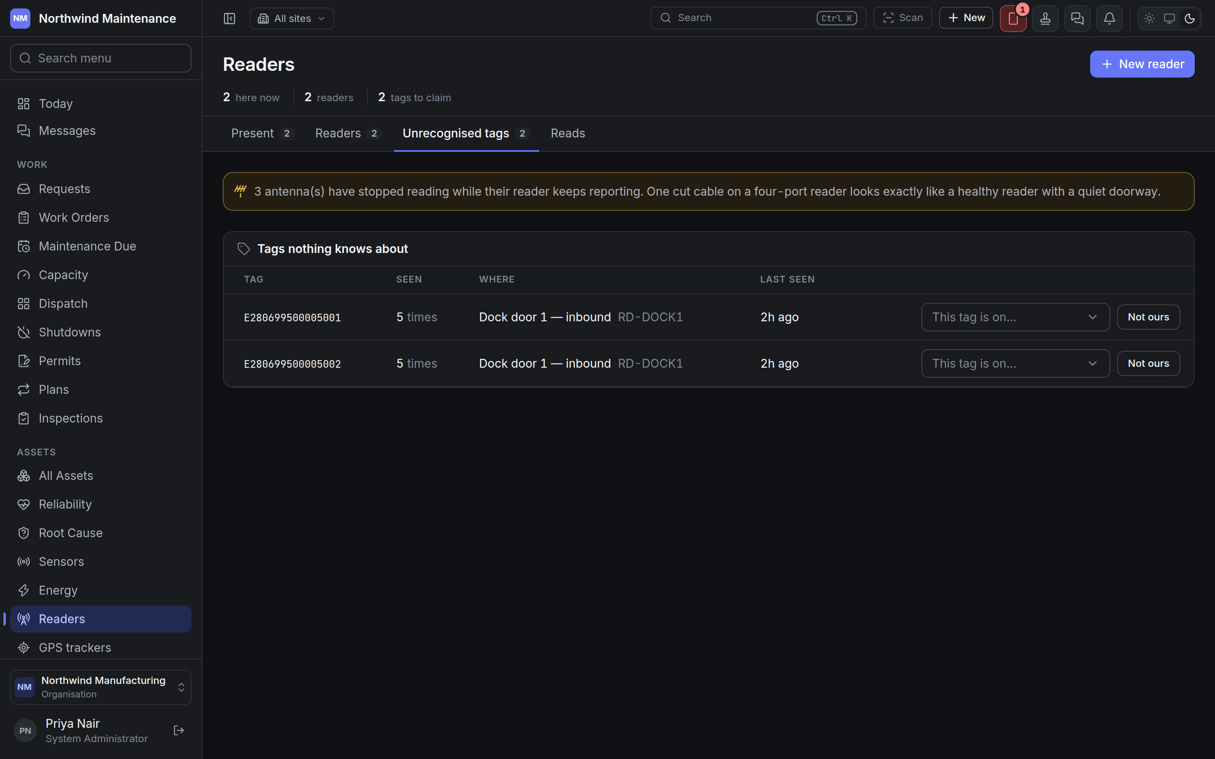Focus the global Search field
This screenshot has height=759, width=1215.
[758, 18]
